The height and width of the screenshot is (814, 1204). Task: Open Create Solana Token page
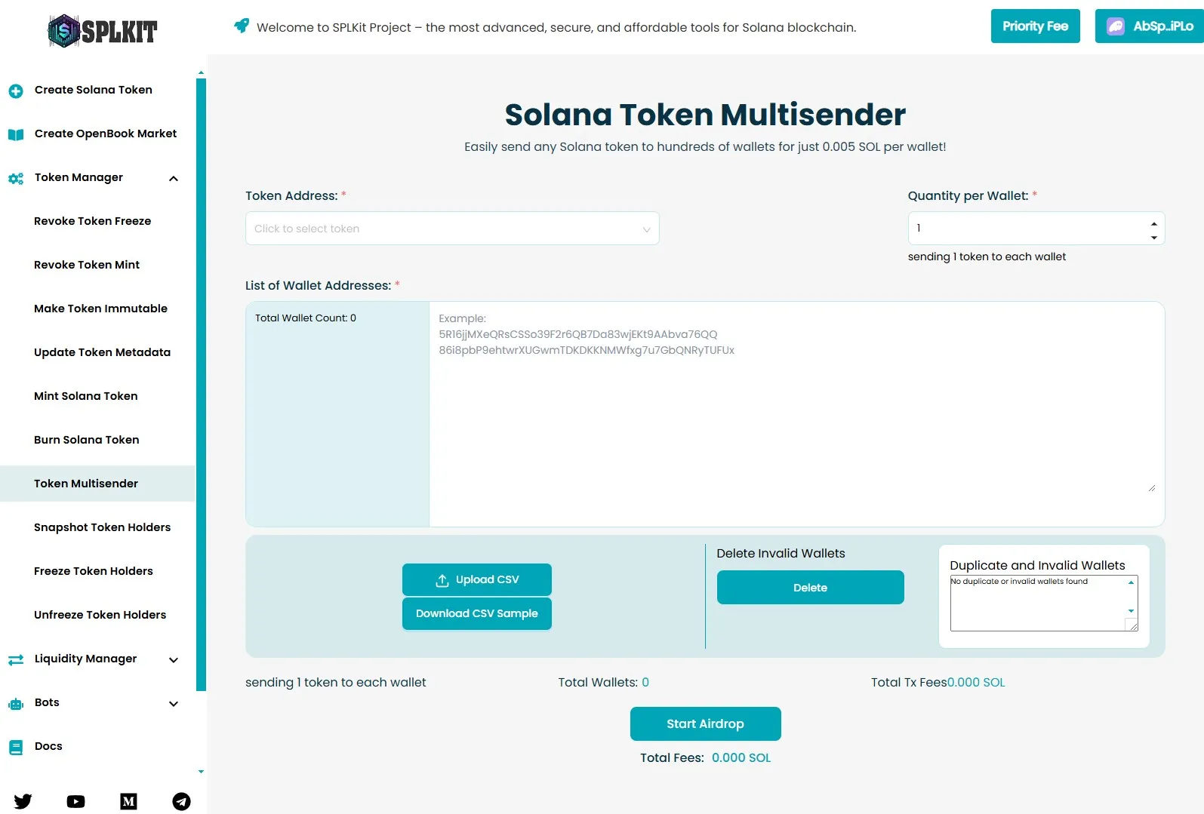point(94,90)
